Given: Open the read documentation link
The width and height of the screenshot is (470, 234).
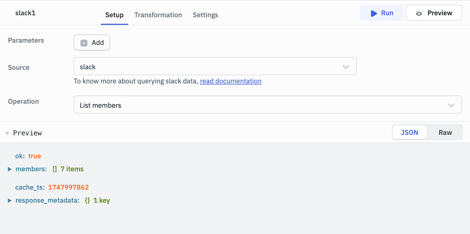Looking at the screenshot, I should coord(230,81).
